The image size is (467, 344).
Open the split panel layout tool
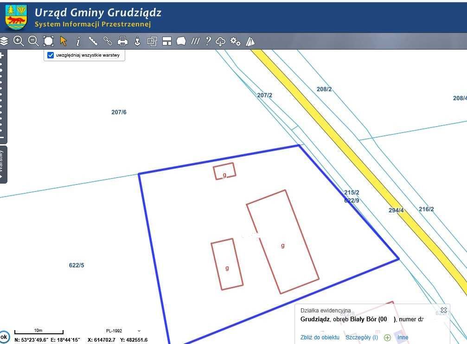pos(167,41)
